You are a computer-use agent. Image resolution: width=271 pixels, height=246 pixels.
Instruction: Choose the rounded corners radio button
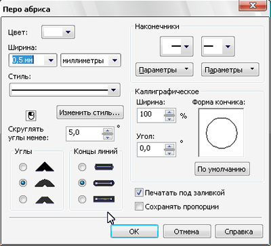pos(23,183)
